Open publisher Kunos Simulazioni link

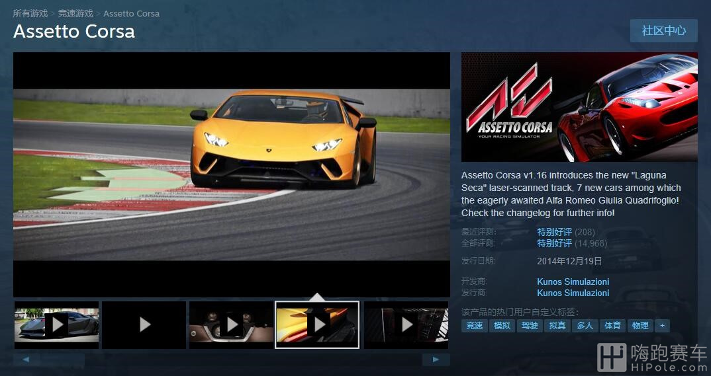click(x=573, y=293)
